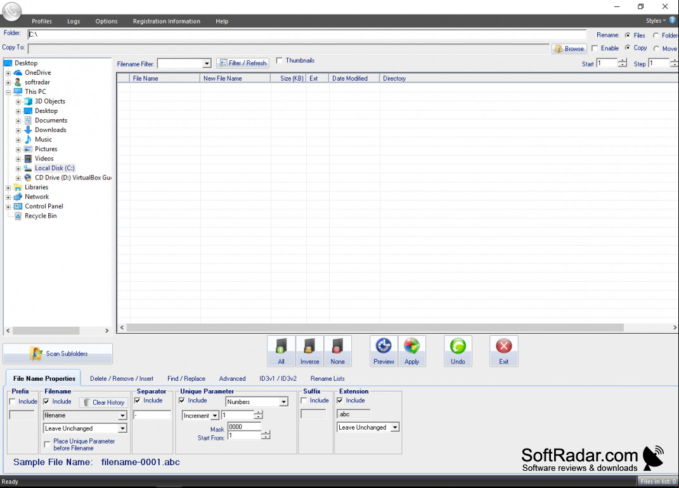Open the filename source dropdown

[122, 415]
